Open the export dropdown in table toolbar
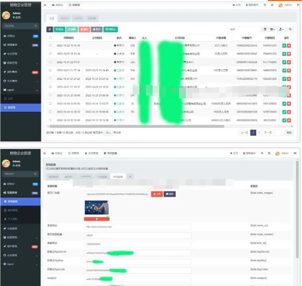Screen dimensions: 302x286 pyautogui.click(x=281, y=29)
